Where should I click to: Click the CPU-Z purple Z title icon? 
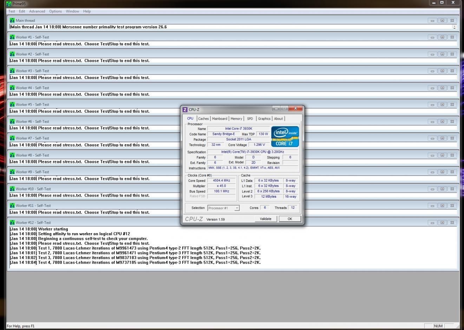(185, 110)
